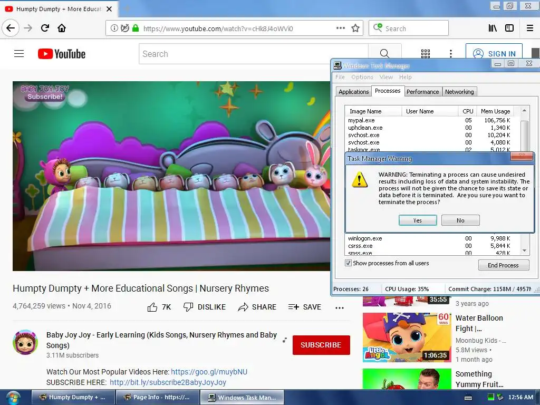The image size is (540, 405).
Task: Click the YouTube search magnifier button
Action: pyautogui.click(x=384, y=54)
